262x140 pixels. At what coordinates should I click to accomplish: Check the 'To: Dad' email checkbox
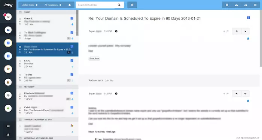coord(20,75)
